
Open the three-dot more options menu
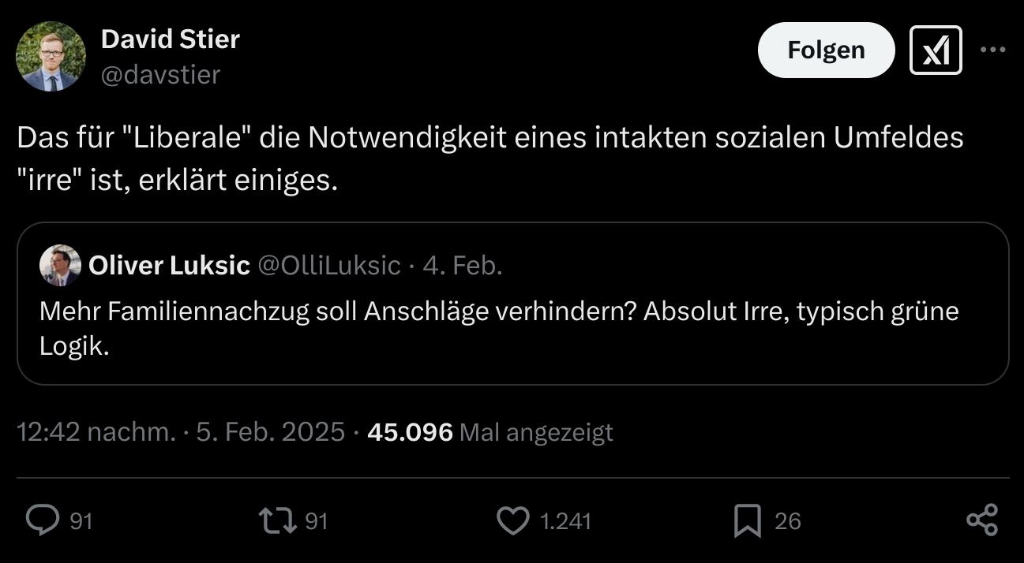coord(992,50)
